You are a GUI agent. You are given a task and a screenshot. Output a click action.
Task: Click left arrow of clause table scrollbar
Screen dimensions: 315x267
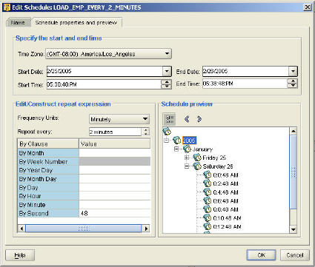tap(21, 229)
